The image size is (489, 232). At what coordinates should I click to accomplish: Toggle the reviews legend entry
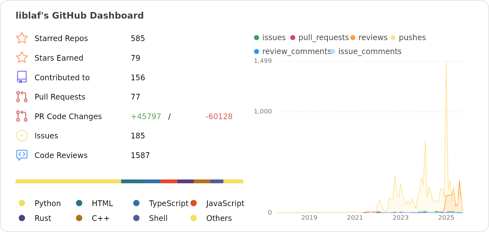click(x=369, y=38)
